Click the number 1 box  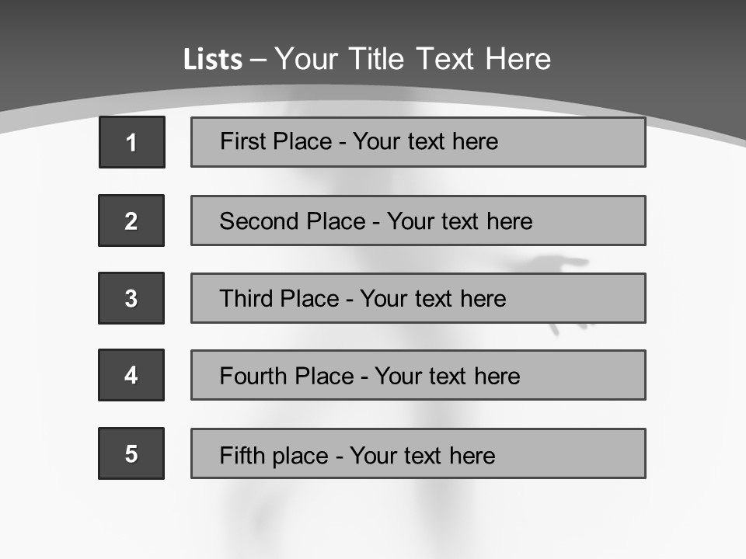(131, 142)
